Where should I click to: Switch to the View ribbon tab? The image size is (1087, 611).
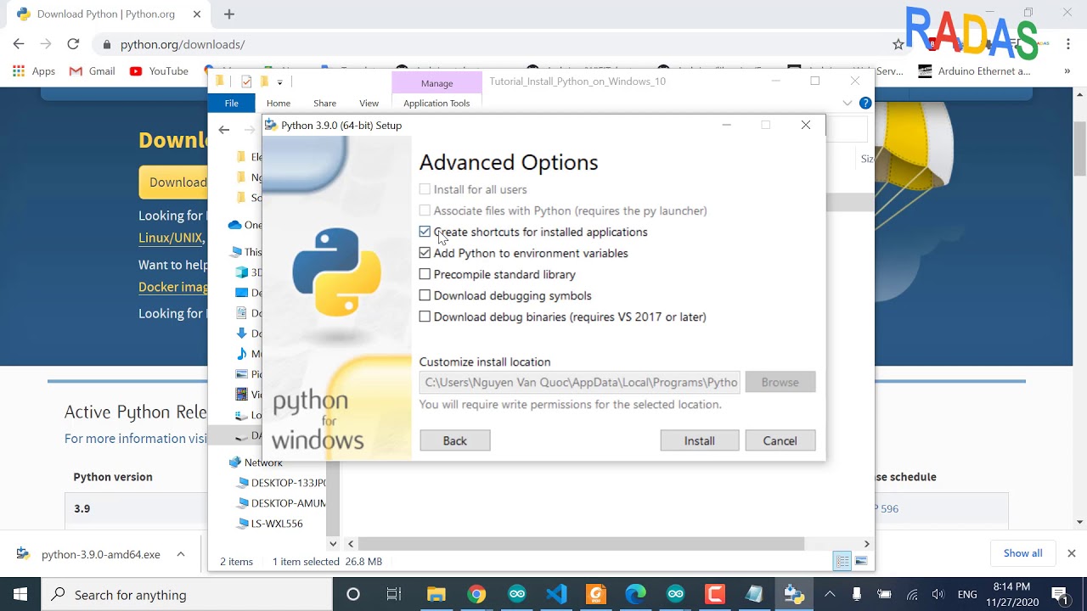click(x=369, y=103)
